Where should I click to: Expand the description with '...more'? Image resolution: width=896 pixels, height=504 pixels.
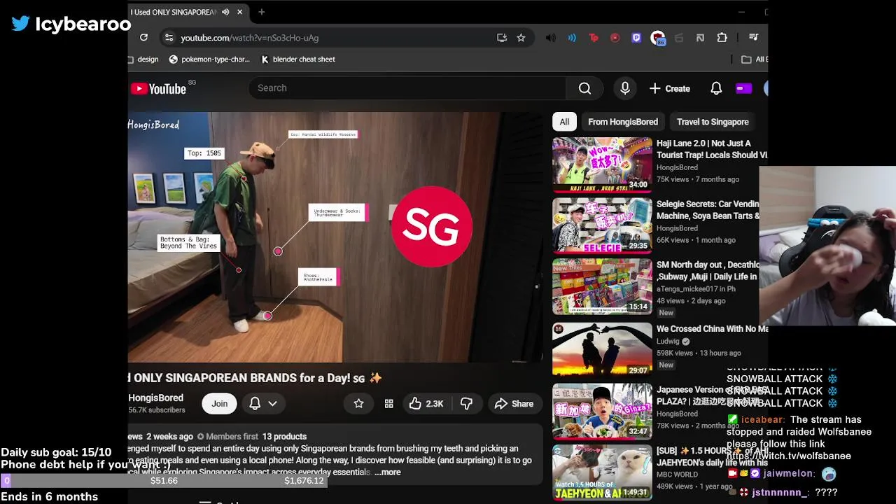(388, 472)
